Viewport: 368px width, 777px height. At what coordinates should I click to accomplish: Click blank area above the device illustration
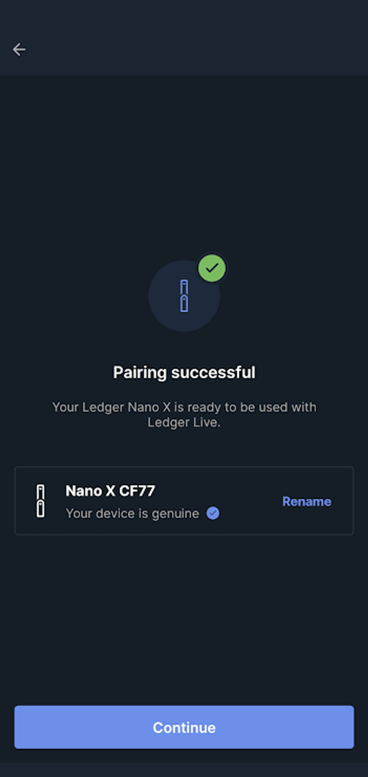184,169
